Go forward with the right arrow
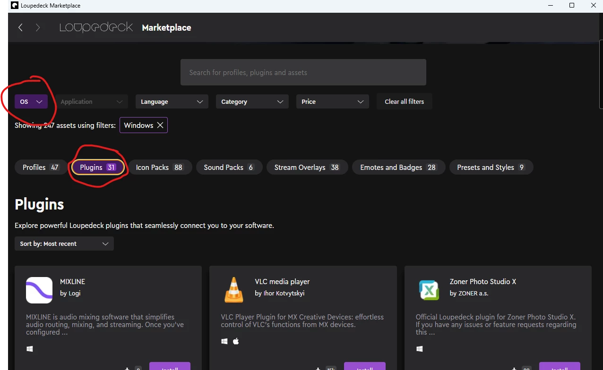Viewport: 603px width, 370px height. (x=38, y=28)
